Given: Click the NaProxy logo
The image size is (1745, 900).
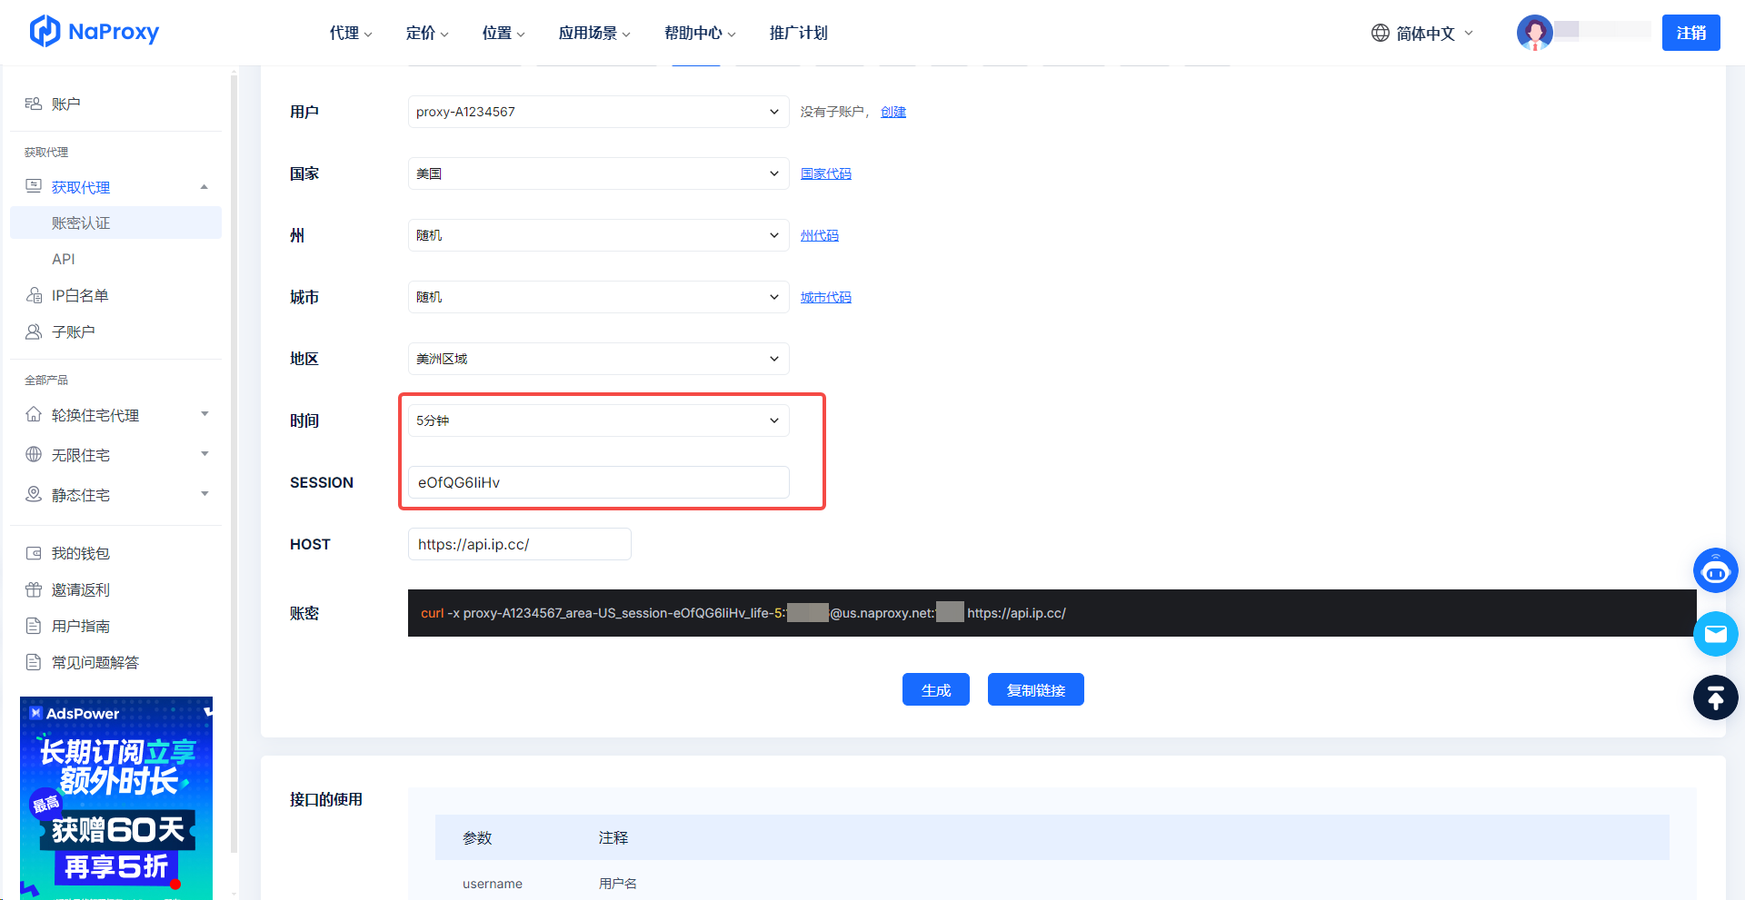Looking at the screenshot, I should [95, 32].
